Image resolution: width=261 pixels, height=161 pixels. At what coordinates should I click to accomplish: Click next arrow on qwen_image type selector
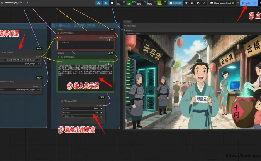39,64
